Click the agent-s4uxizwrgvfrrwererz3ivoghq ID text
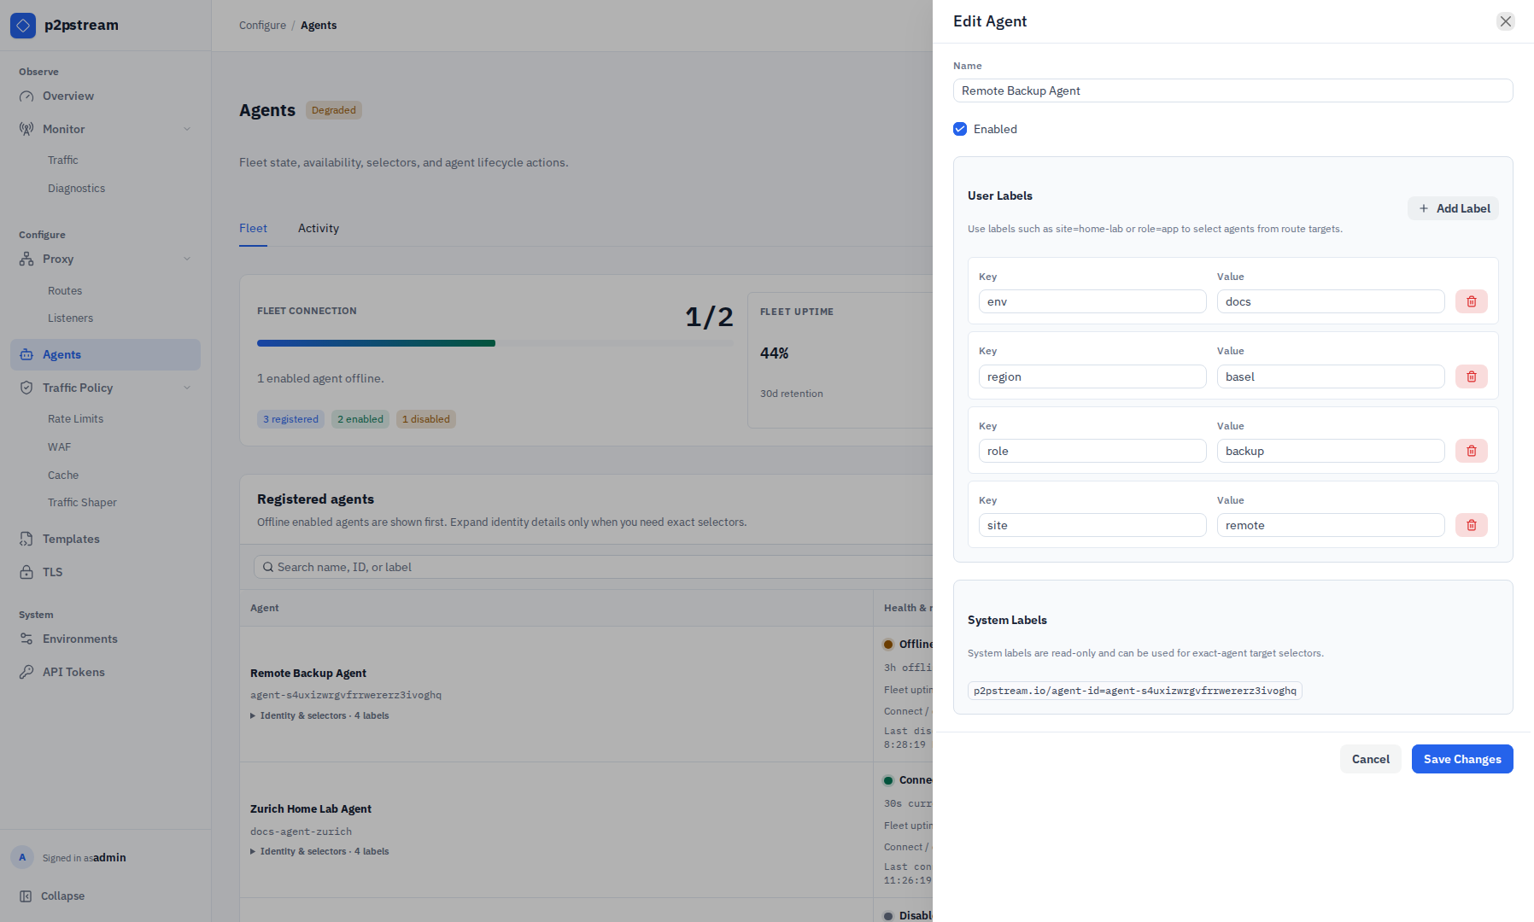The height and width of the screenshot is (922, 1534). coord(346,695)
